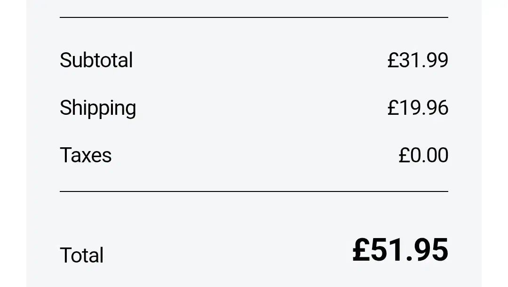
Task: Select the £31.99 subtotal amount
Action: (x=418, y=60)
